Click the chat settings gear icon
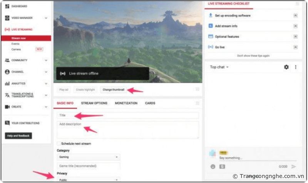 pos(286,67)
